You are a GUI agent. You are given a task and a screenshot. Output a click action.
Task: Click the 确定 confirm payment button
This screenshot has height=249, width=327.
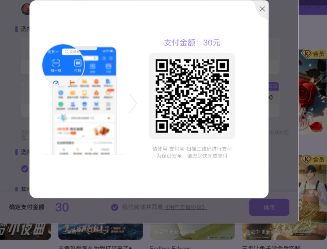[269, 207]
